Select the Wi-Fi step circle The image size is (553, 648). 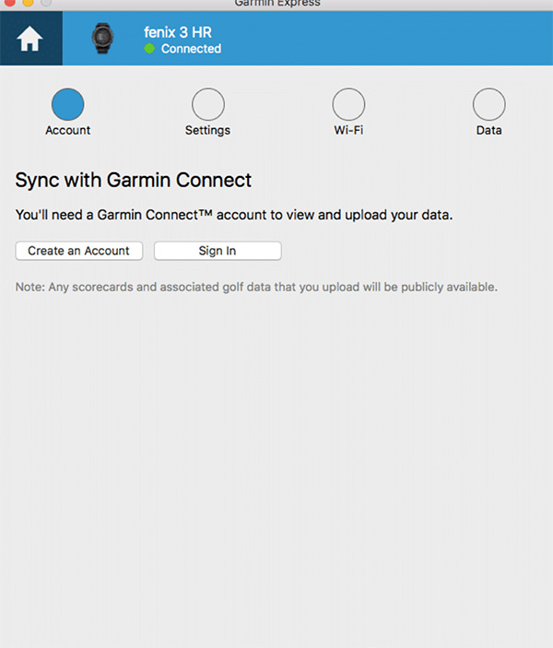[x=348, y=104]
